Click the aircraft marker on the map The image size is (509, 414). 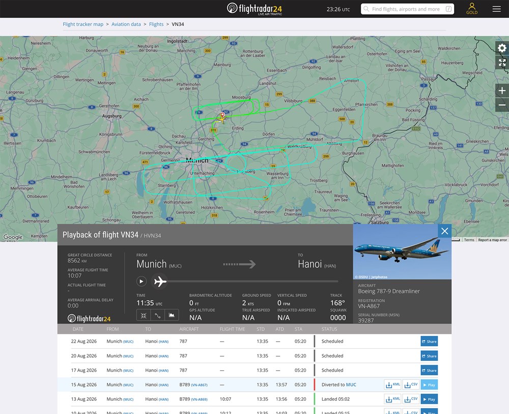coord(221,119)
